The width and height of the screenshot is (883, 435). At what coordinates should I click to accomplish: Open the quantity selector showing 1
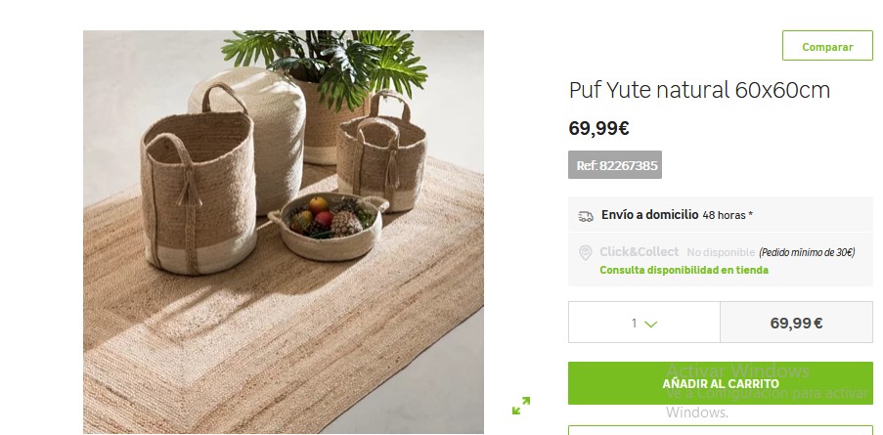pyautogui.click(x=644, y=323)
